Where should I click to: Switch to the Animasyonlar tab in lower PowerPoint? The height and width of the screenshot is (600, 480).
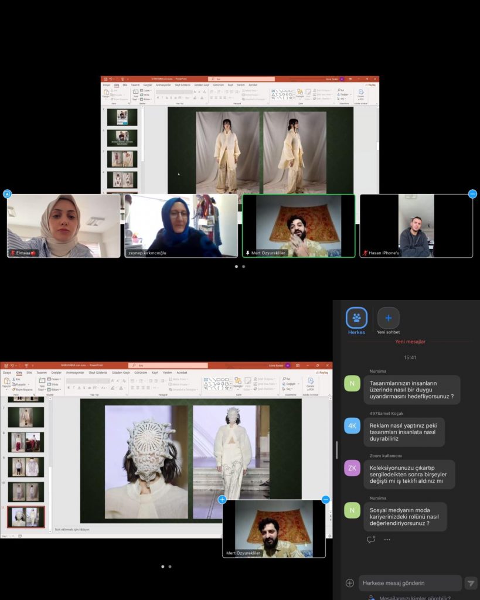point(75,372)
